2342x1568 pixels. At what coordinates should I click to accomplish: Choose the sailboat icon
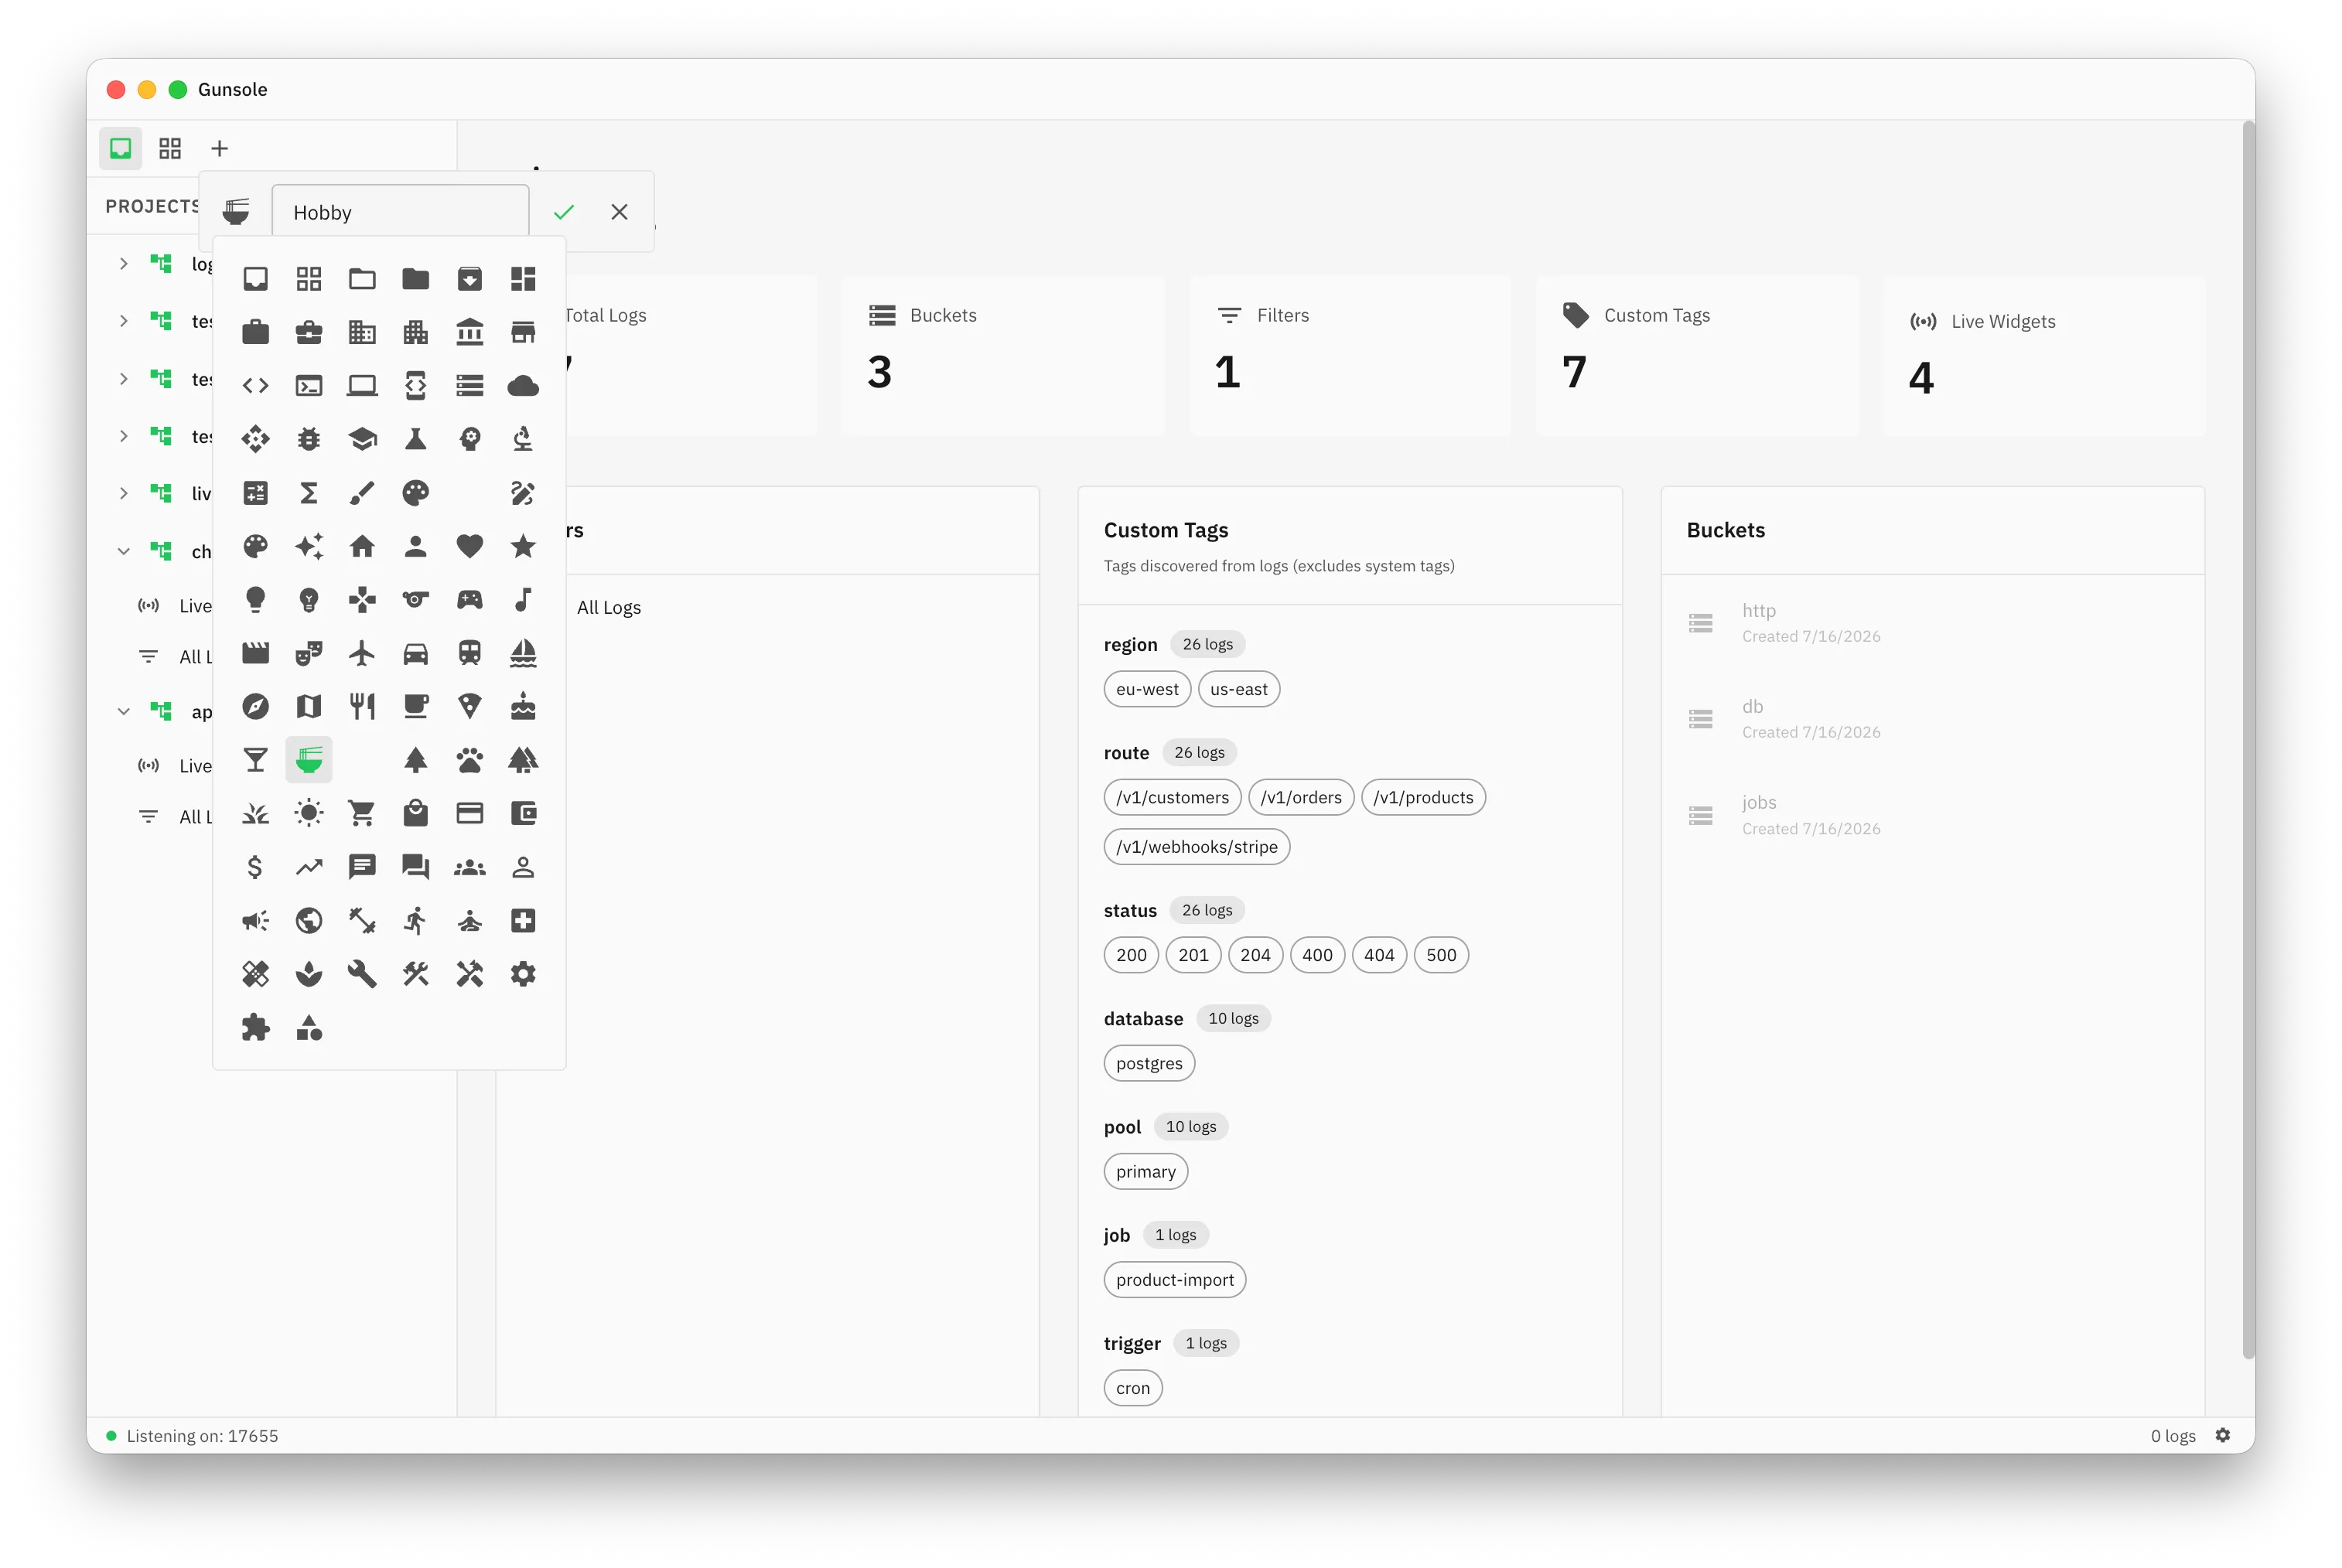click(523, 653)
